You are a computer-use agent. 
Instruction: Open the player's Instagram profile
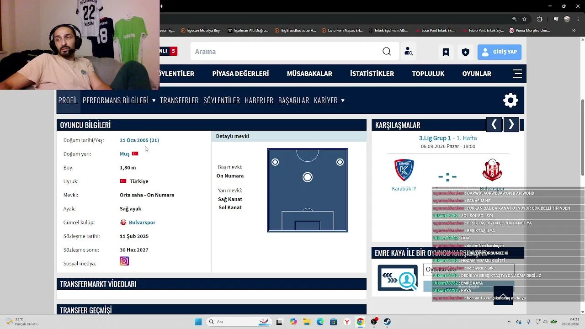pyautogui.click(x=124, y=261)
